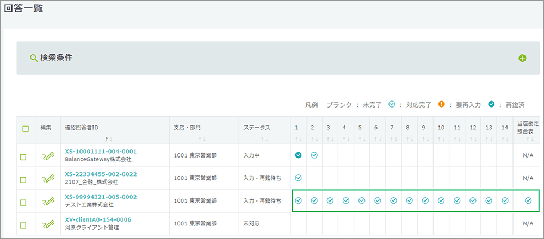Click check icon in BalanceGateway column 2
The image size is (544, 239).
314,155
